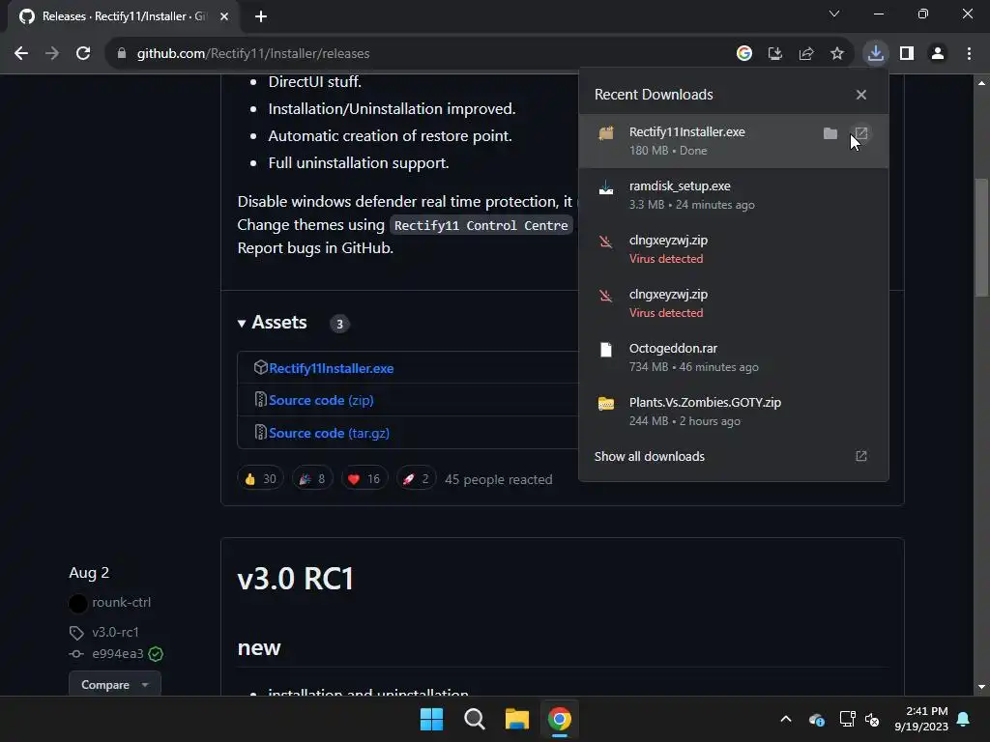
Task: Download Source code (tar.gz)
Action: click(x=329, y=433)
